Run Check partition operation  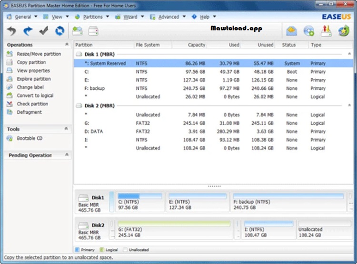coord(27,104)
